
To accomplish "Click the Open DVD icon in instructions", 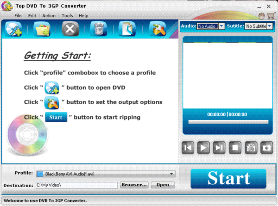I will pos(52,87).
